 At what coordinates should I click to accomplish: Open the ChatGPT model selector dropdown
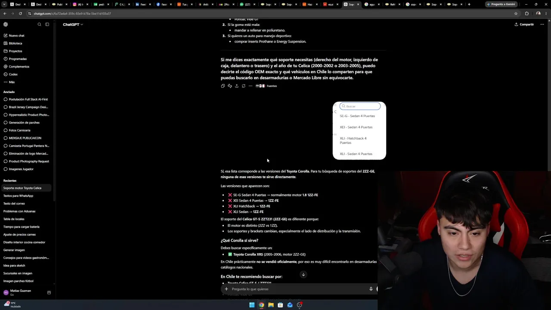[73, 25]
